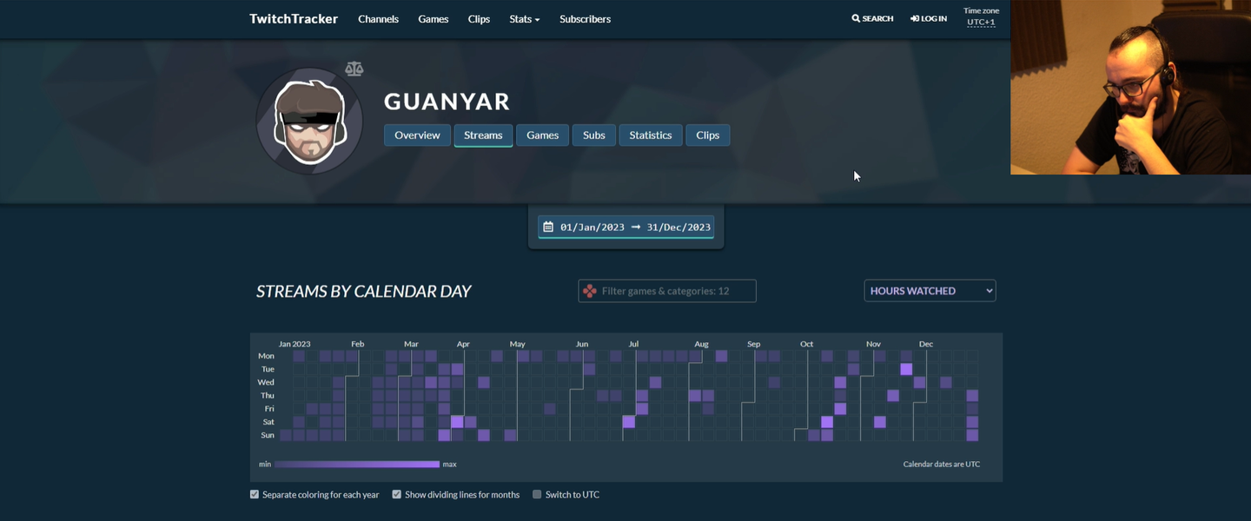Open Channels in the top navigation
Screen dimensions: 1251x521
coord(378,18)
